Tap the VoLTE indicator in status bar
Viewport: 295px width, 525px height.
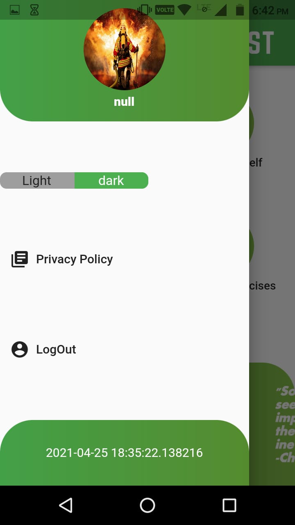coord(165,10)
